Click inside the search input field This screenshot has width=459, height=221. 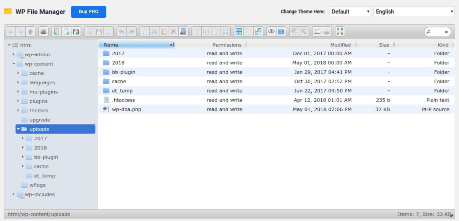pos(437,32)
